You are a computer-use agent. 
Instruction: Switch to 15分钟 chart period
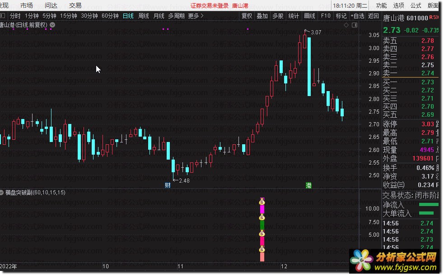coord(69,16)
